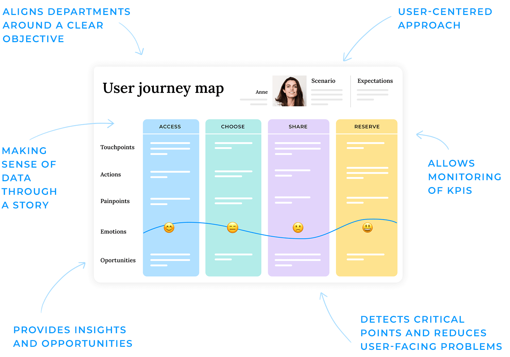Screen dimensions: 510x357
Task: Click the Actions placeholder lines in Reserve column
Action: [x=367, y=173]
